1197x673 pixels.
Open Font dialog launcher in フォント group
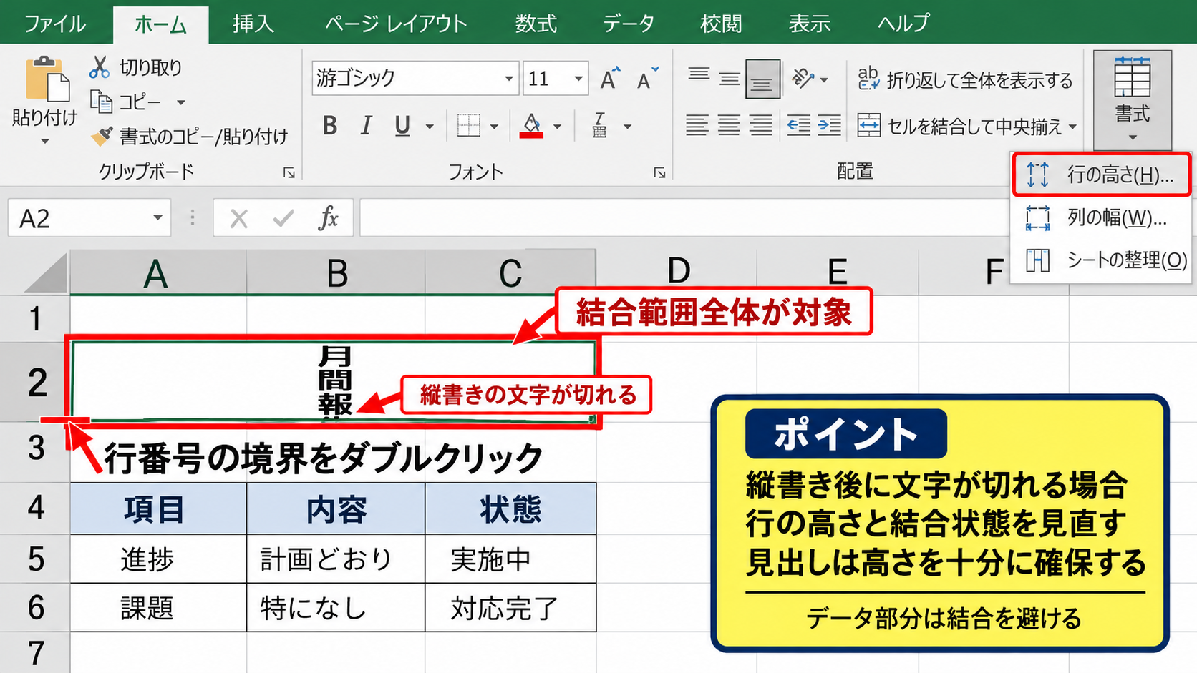(x=659, y=172)
